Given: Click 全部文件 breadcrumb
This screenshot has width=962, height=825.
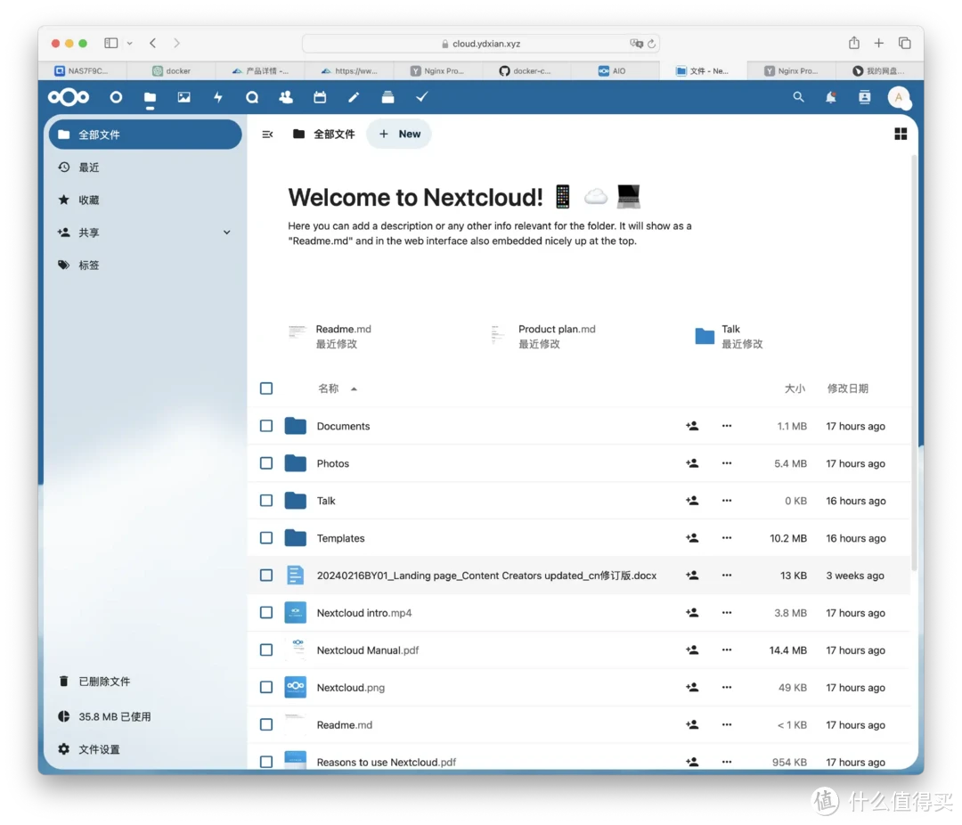Looking at the screenshot, I should pyautogui.click(x=324, y=134).
